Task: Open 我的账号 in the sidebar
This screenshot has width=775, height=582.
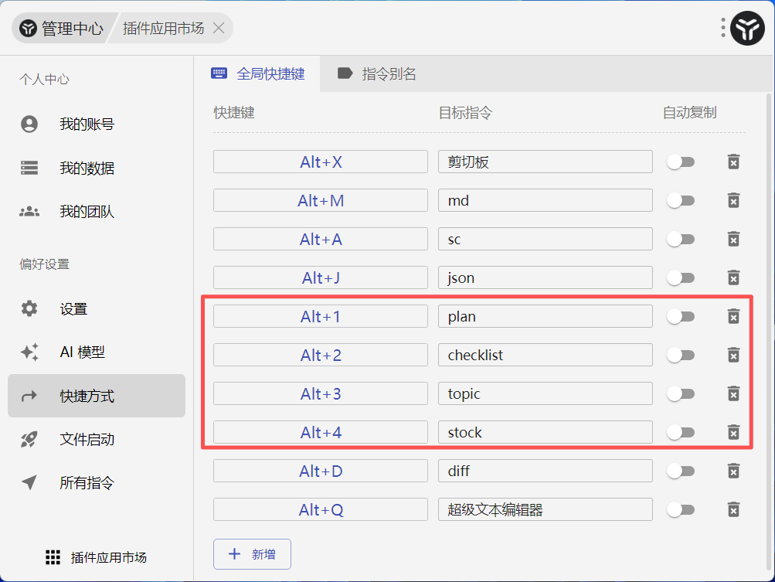Action: tap(87, 124)
